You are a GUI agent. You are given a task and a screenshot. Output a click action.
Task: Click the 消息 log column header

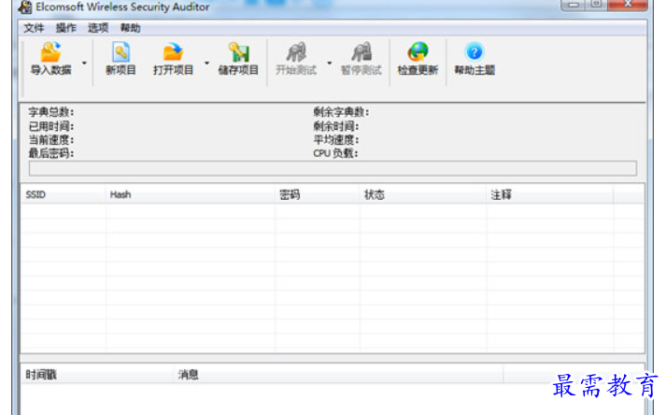(x=338, y=375)
